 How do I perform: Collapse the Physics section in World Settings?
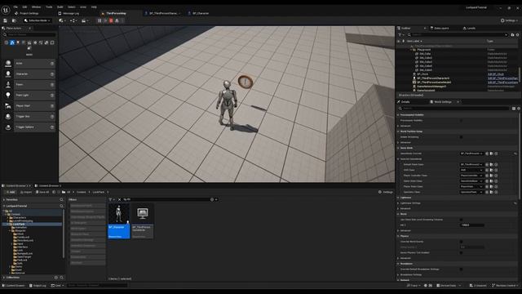398,236
